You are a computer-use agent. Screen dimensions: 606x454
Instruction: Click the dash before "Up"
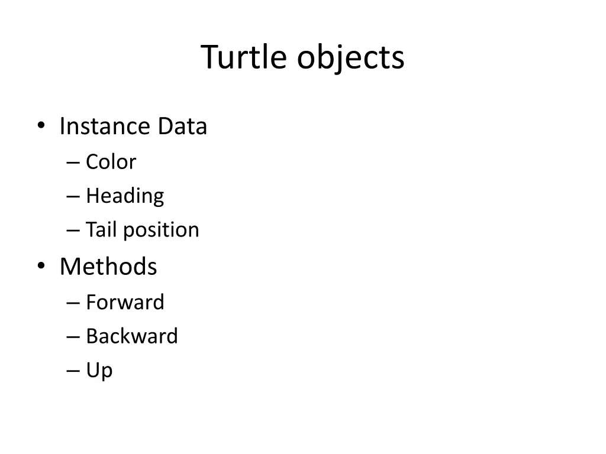coord(73,371)
